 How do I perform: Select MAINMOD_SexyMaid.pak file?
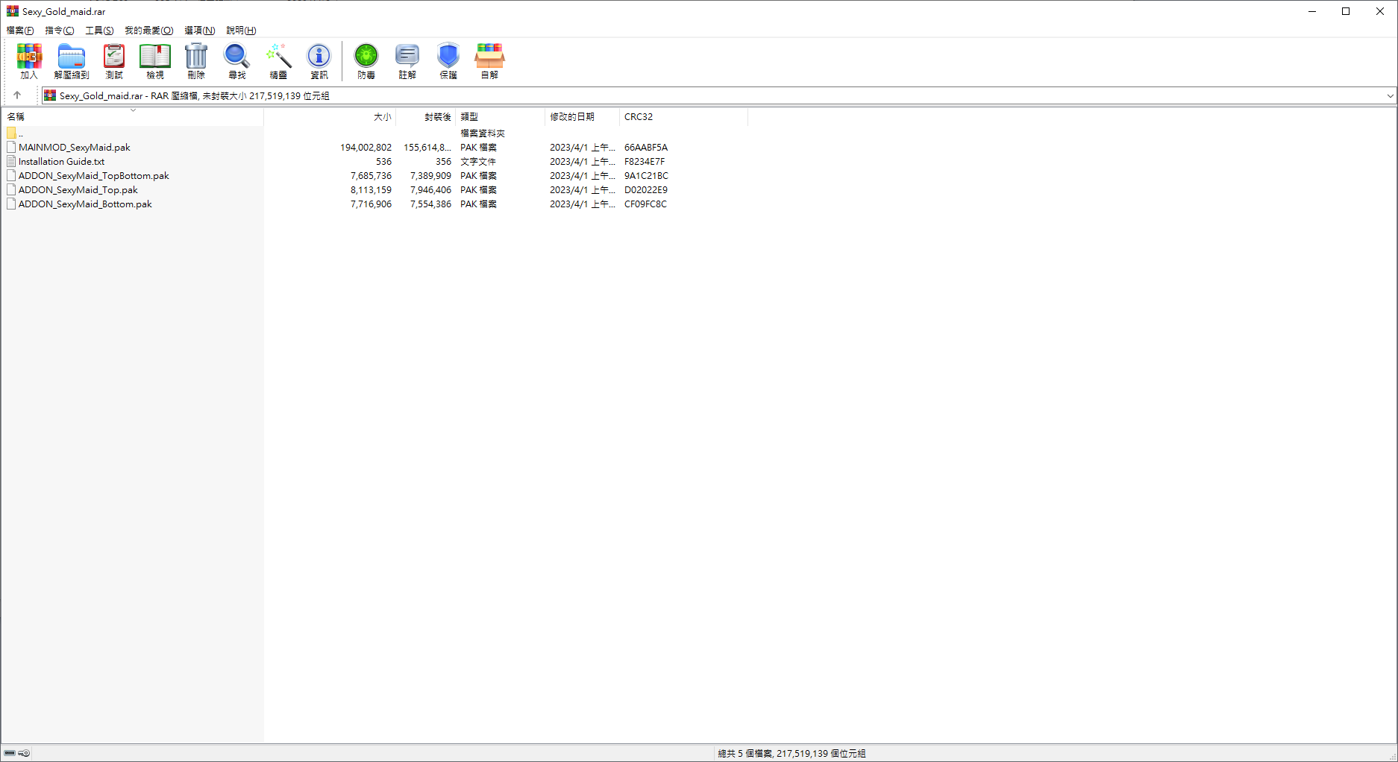[x=74, y=148]
